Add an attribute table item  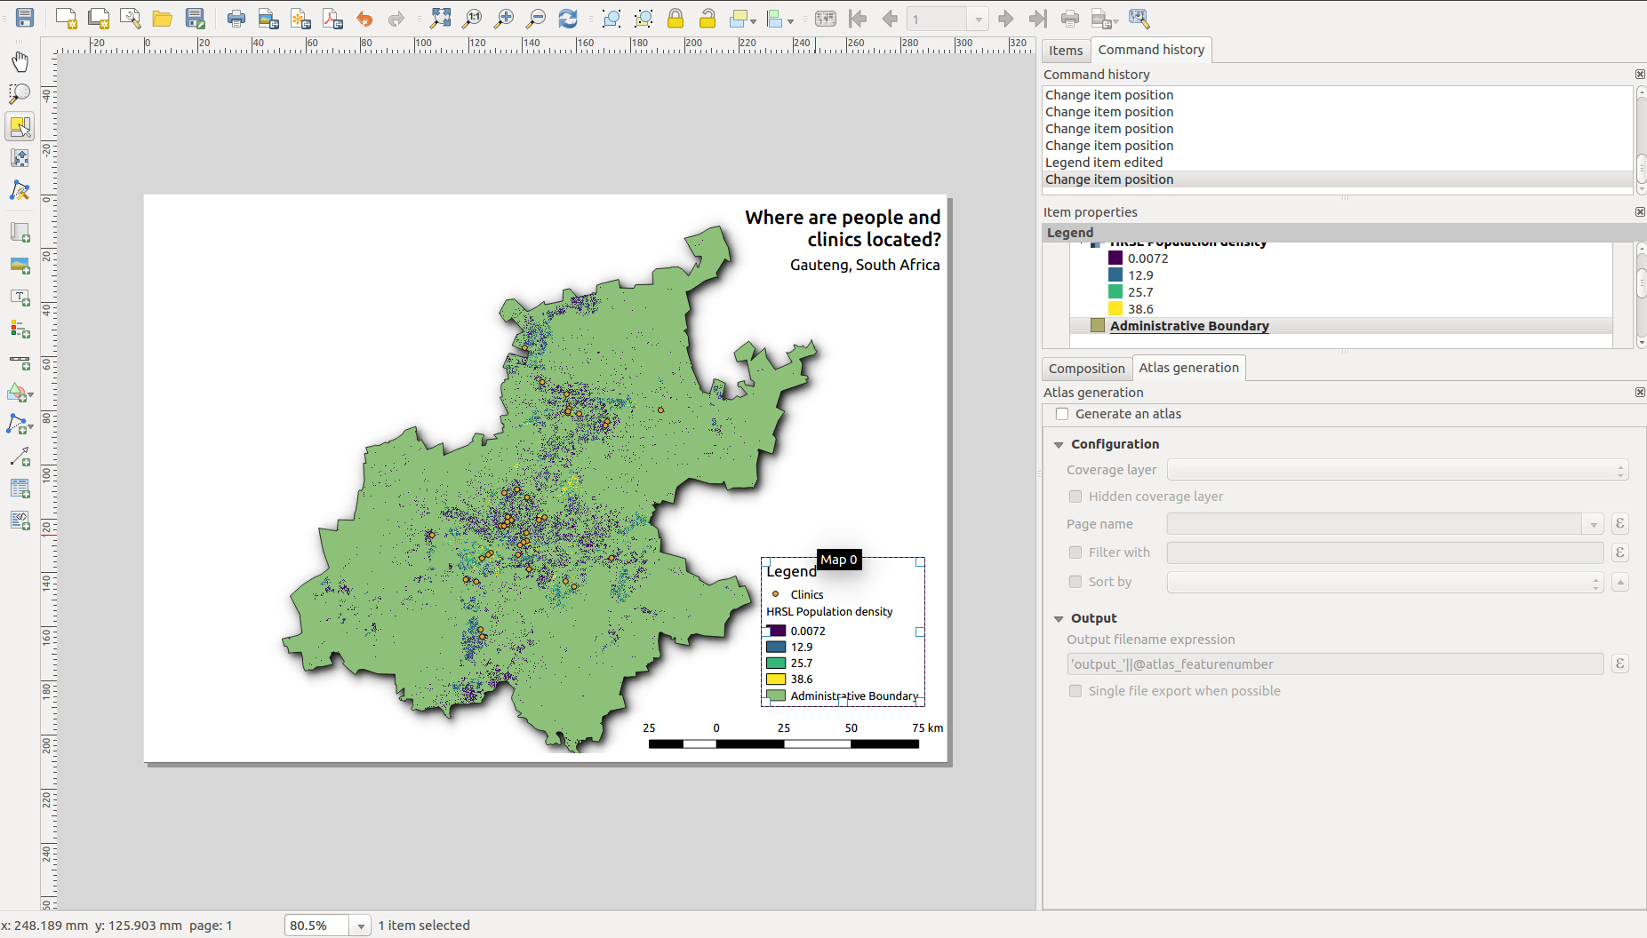(x=20, y=489)
